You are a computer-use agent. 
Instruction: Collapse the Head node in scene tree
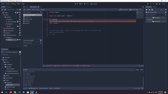tap(3, 15)
